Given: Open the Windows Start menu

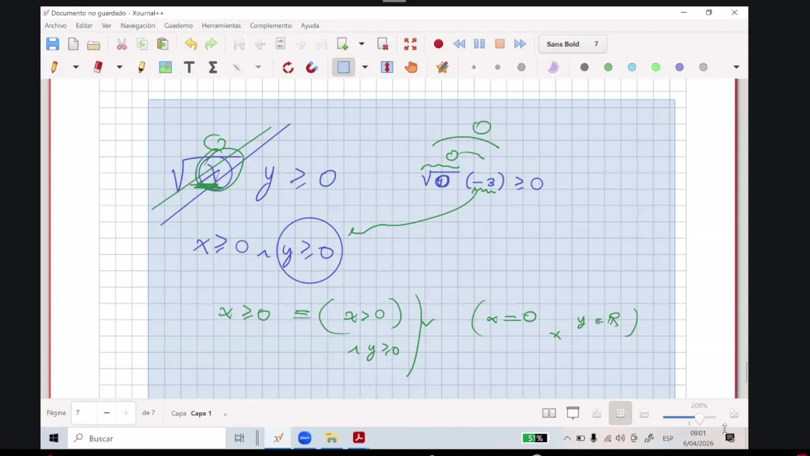Looking at the screenshot, I should pos(54,438).
